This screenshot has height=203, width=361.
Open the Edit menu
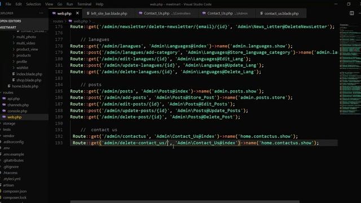(19, 4)
